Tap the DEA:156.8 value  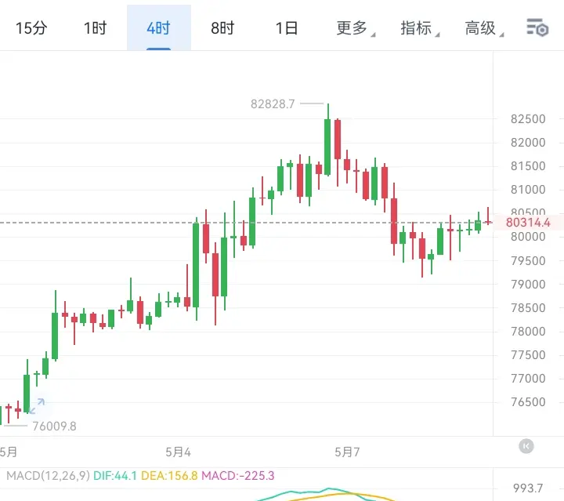tap(169, 476)
